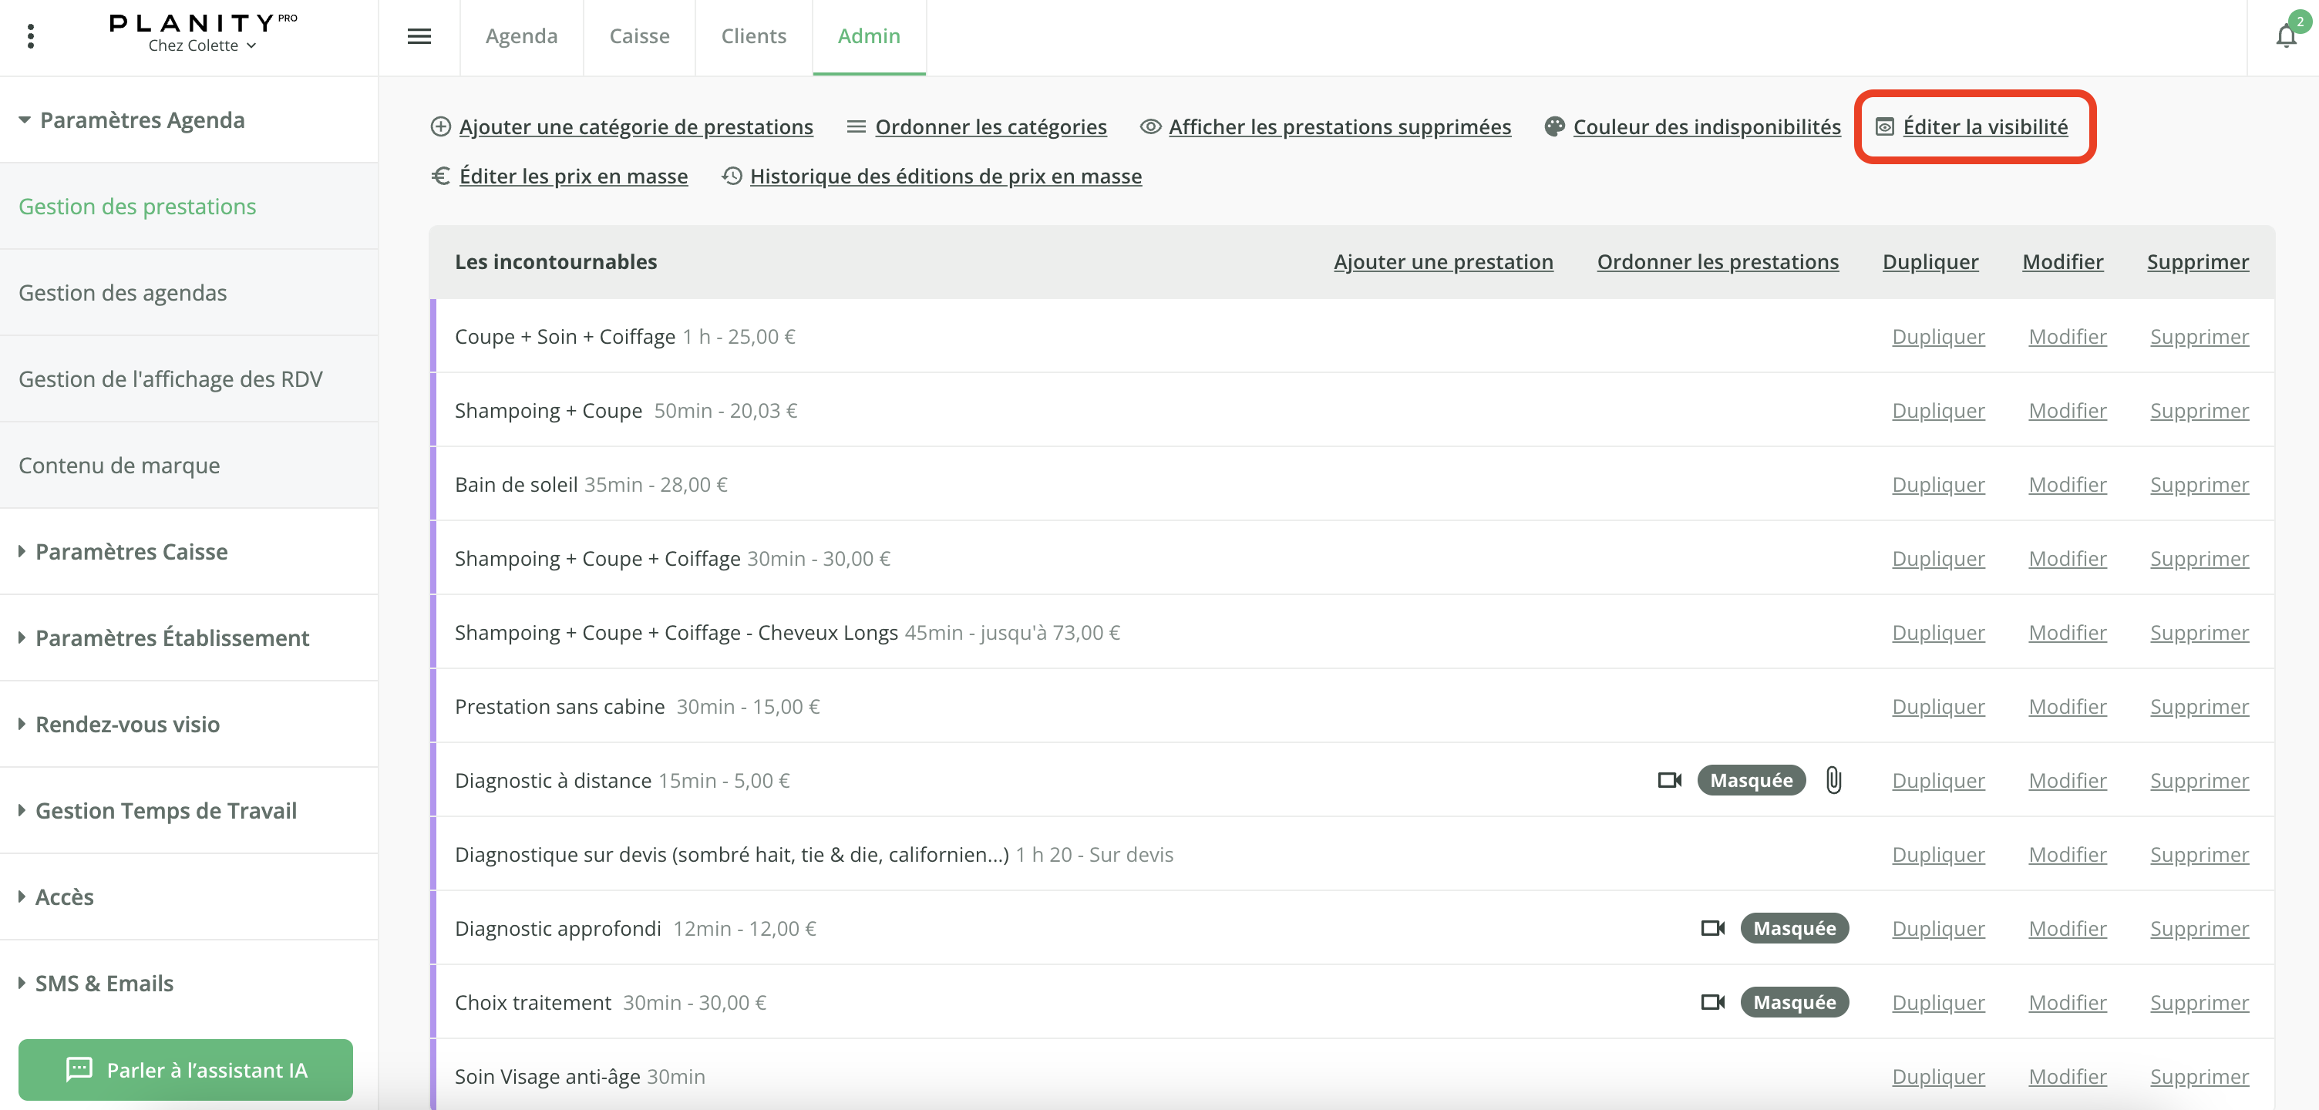Click Ajouter une prestation link
This screenshot has width=2319, height=1110.
(1443, 262)
